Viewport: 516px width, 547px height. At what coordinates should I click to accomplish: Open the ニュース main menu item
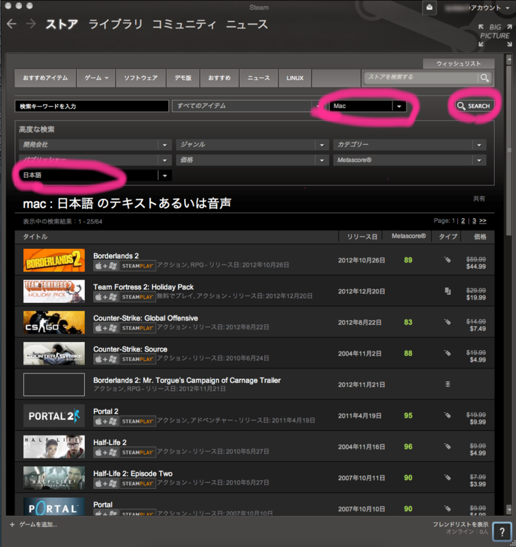point(247,24)
